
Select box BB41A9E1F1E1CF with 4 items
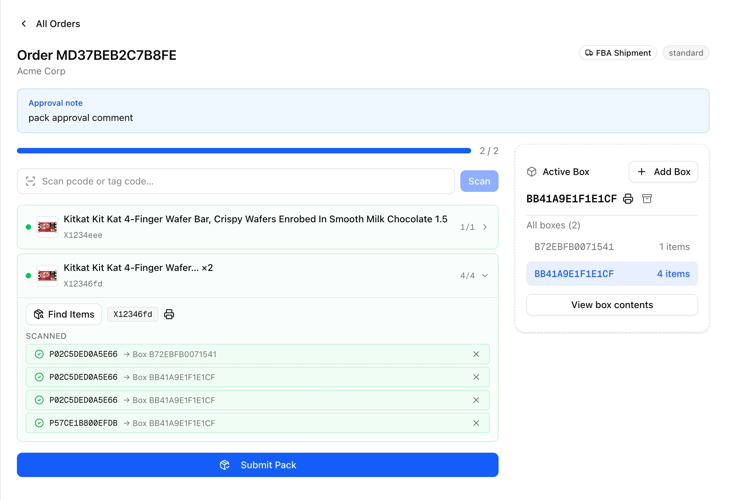612,274
